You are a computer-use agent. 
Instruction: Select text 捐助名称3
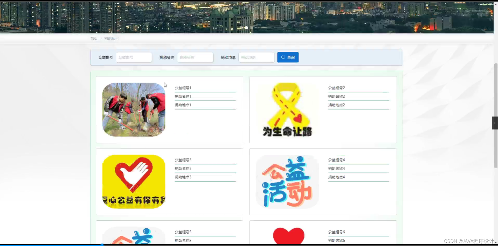click(x=183, y=169)
